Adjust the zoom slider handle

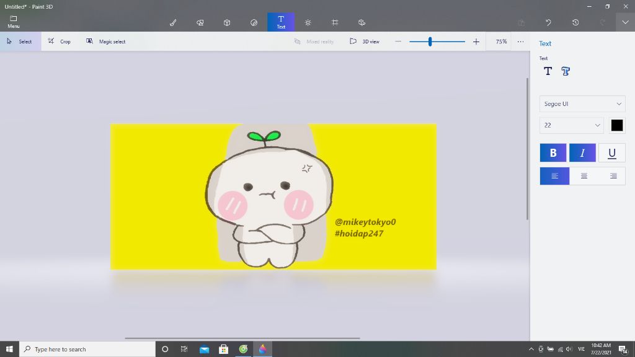pyautogui.click(x=430, y=42)
